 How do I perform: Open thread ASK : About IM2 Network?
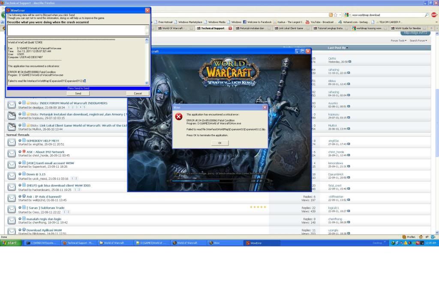(x=45, y=152)
